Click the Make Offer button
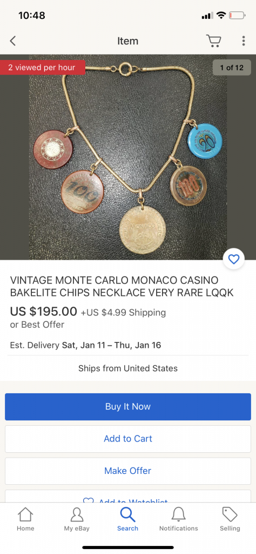The width and height of the screenshot is (256, 554). pos(128,471)
